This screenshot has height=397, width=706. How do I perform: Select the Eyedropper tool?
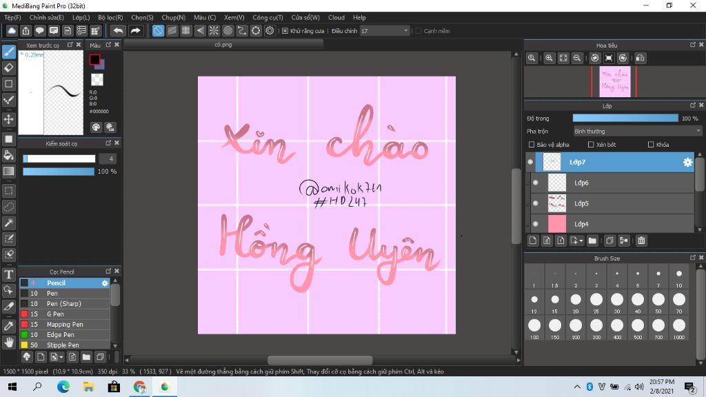(8, 326)
